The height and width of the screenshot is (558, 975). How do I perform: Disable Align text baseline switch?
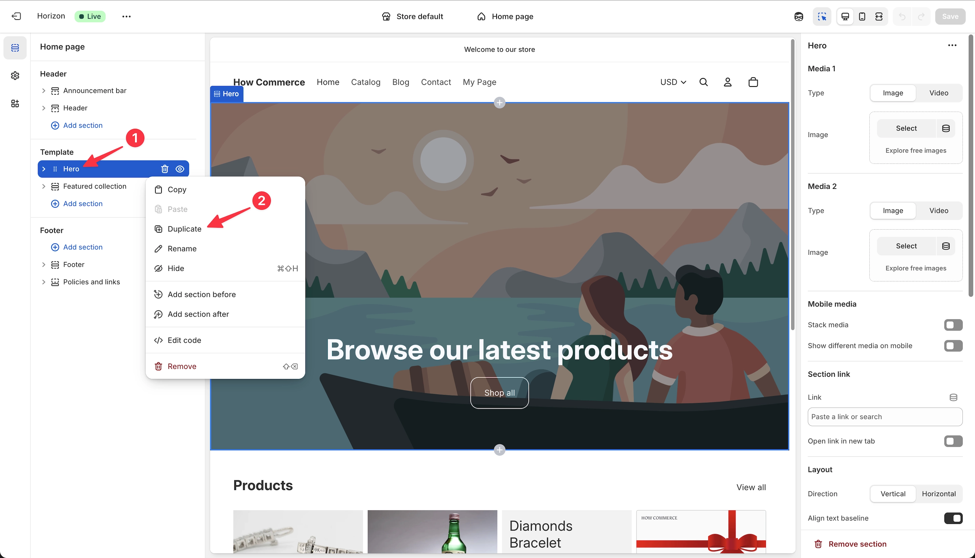pyautogui.click(x=953, y=518)
